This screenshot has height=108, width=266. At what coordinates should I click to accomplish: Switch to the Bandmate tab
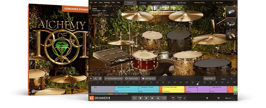click(182, 3)
